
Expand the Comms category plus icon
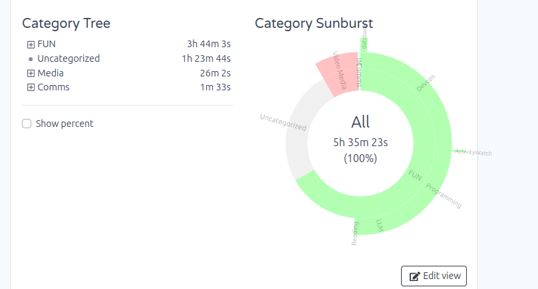point(31,88)
